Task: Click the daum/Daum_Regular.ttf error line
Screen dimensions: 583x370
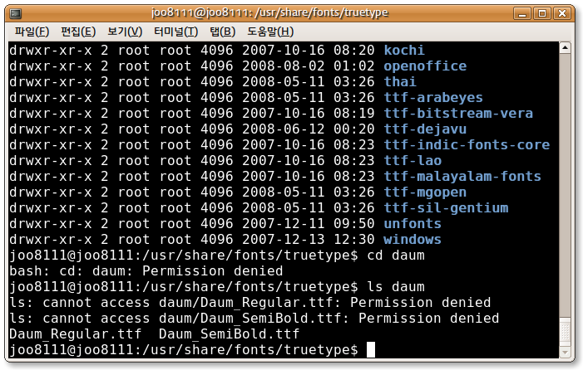Action: tap(250, 303)
